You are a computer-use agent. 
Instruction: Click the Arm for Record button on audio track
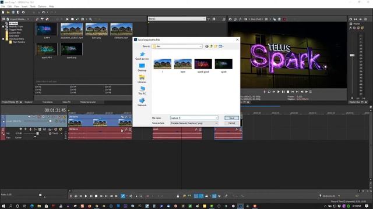(30, 129)
